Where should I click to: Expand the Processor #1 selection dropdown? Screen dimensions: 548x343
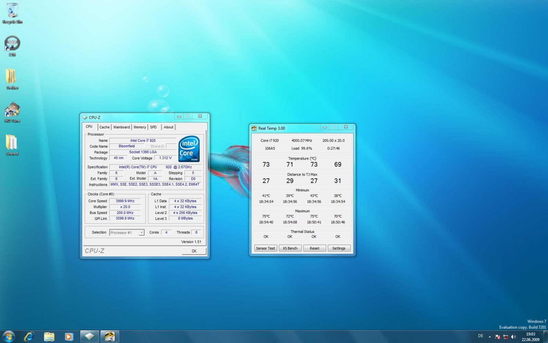(141, 233)
